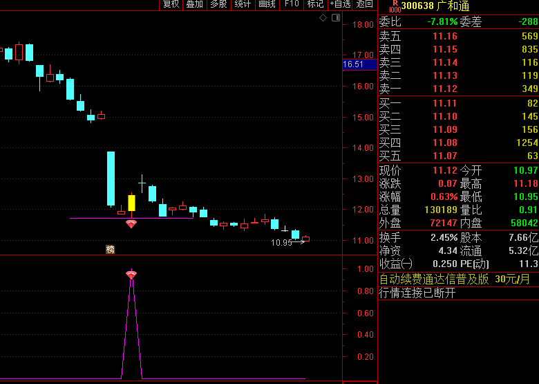This screenshot has height=384, width=539.
Task: Click the 收益(一) value 0.250
Action: (445, 264)
